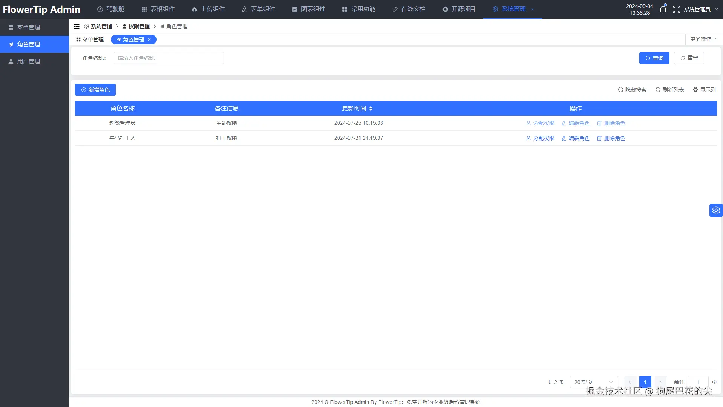Image resolution: width=723 pixels, height=407 pixels.
Task: Toggle fullscreen mode icon
Action: pyautogui.click(x=676, y=9)
